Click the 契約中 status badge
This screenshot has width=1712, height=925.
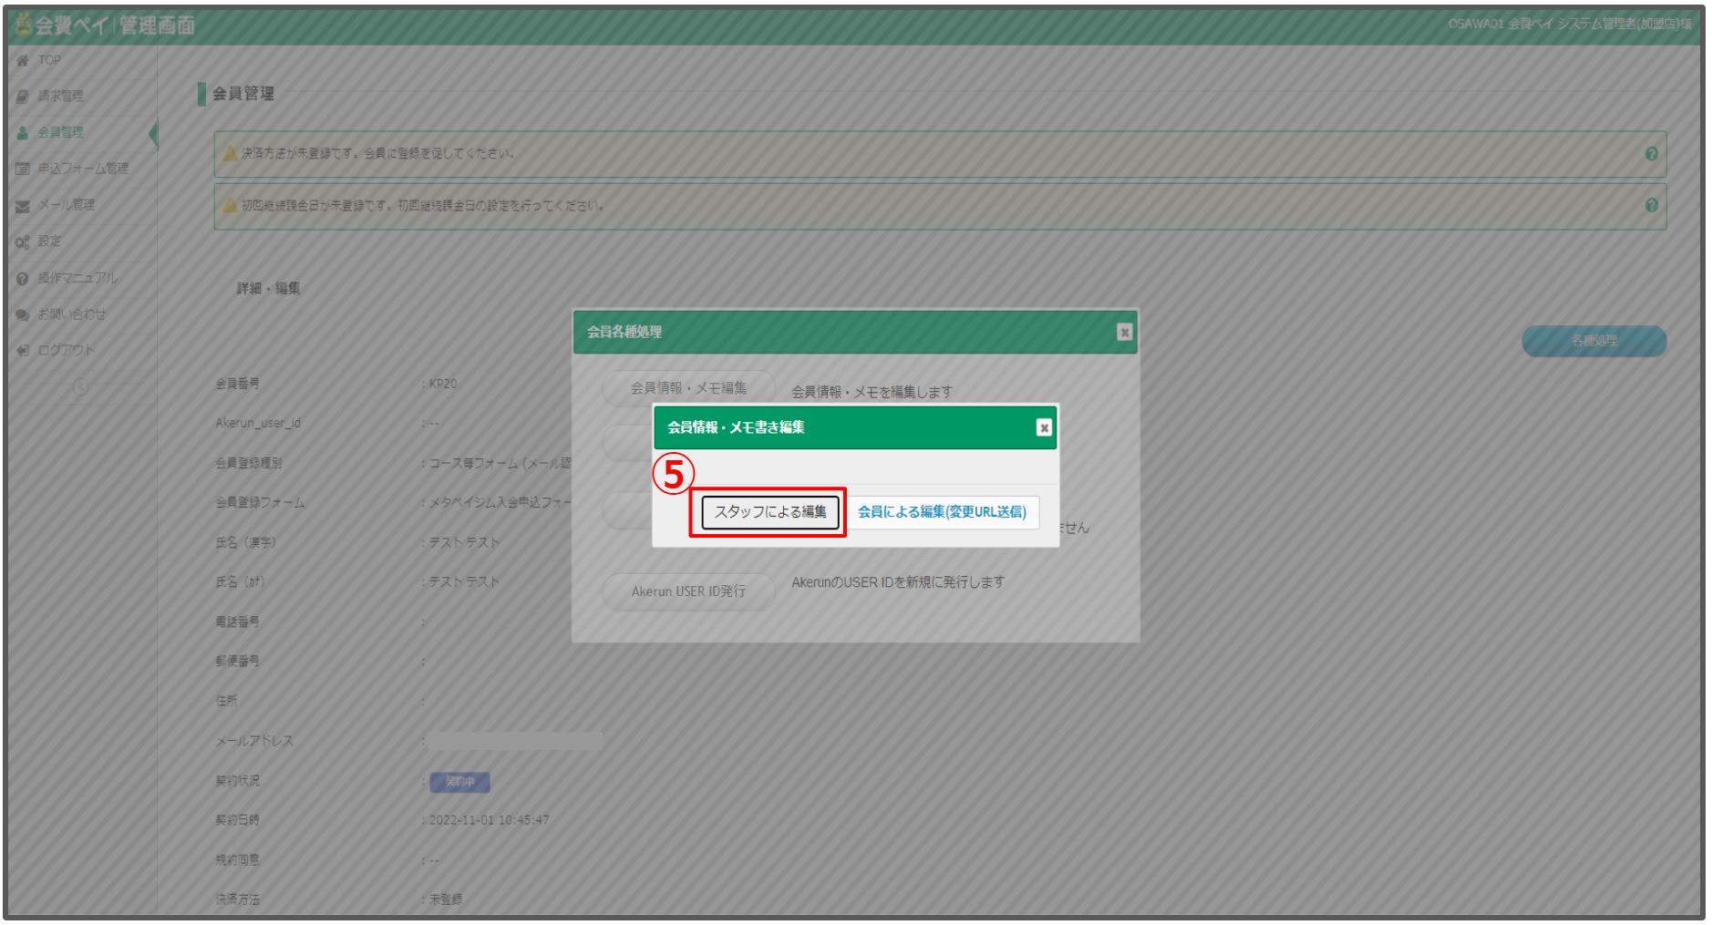click(459, 782)
